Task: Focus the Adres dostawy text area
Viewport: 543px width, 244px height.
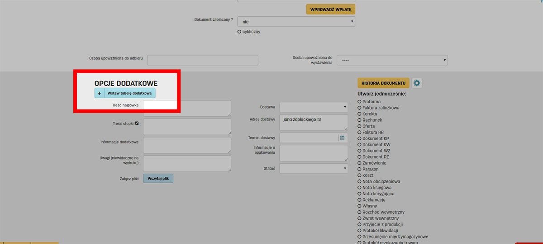Action: [314, 122]
